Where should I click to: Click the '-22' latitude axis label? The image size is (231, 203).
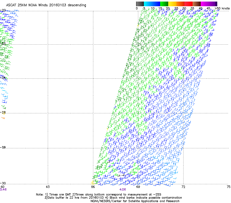pyautogui.click(x=3, y=44)
